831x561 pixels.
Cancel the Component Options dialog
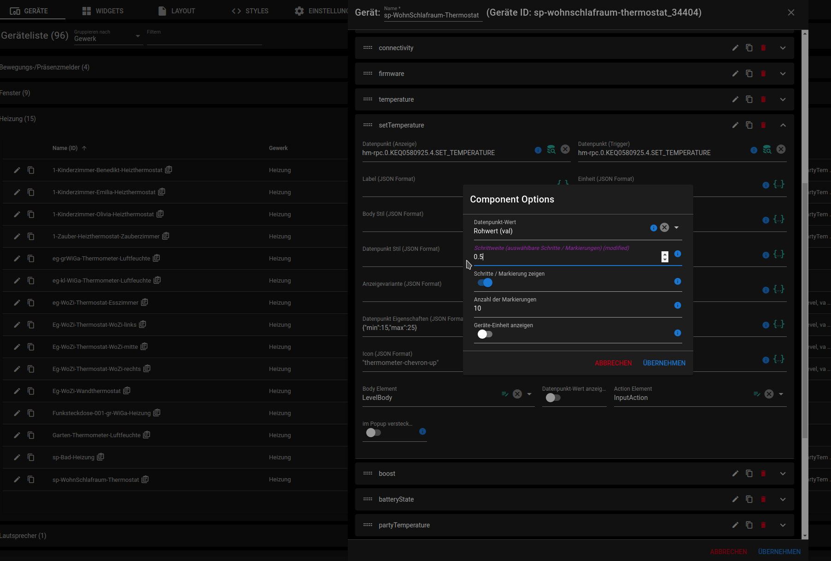[613, 363]
